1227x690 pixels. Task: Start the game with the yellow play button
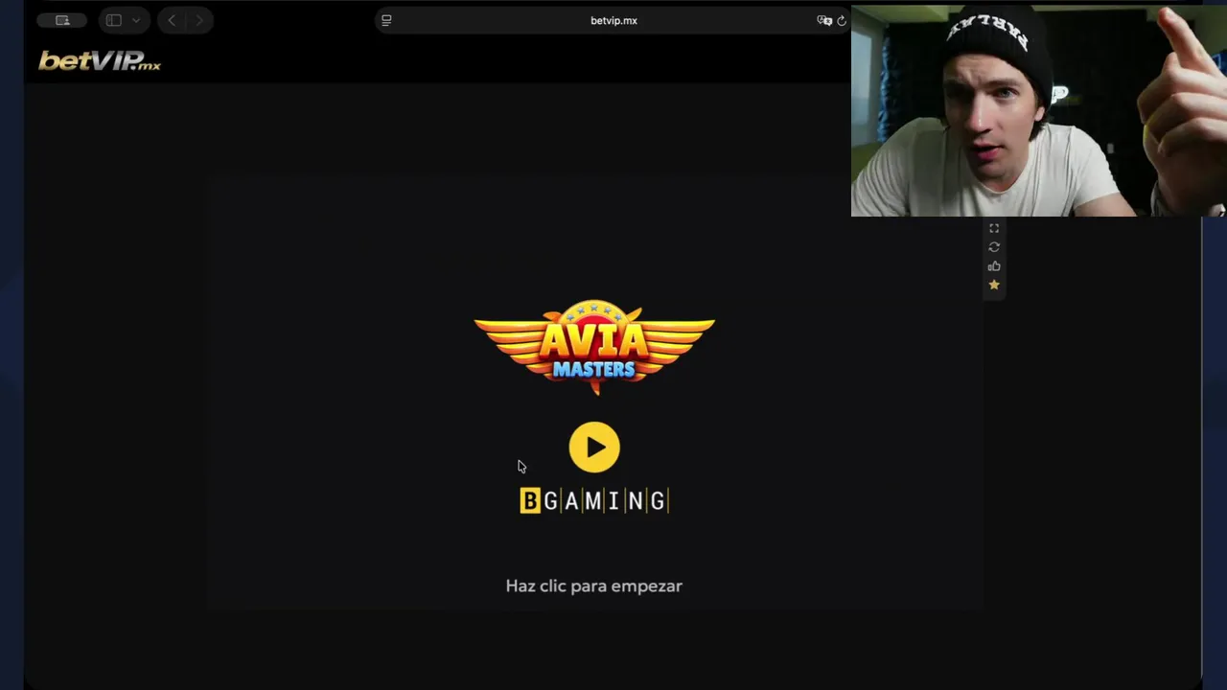[594, 448]
